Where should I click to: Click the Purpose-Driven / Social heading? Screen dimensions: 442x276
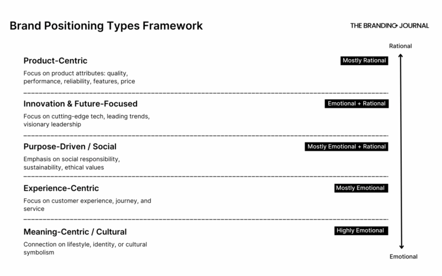(70, 146)
